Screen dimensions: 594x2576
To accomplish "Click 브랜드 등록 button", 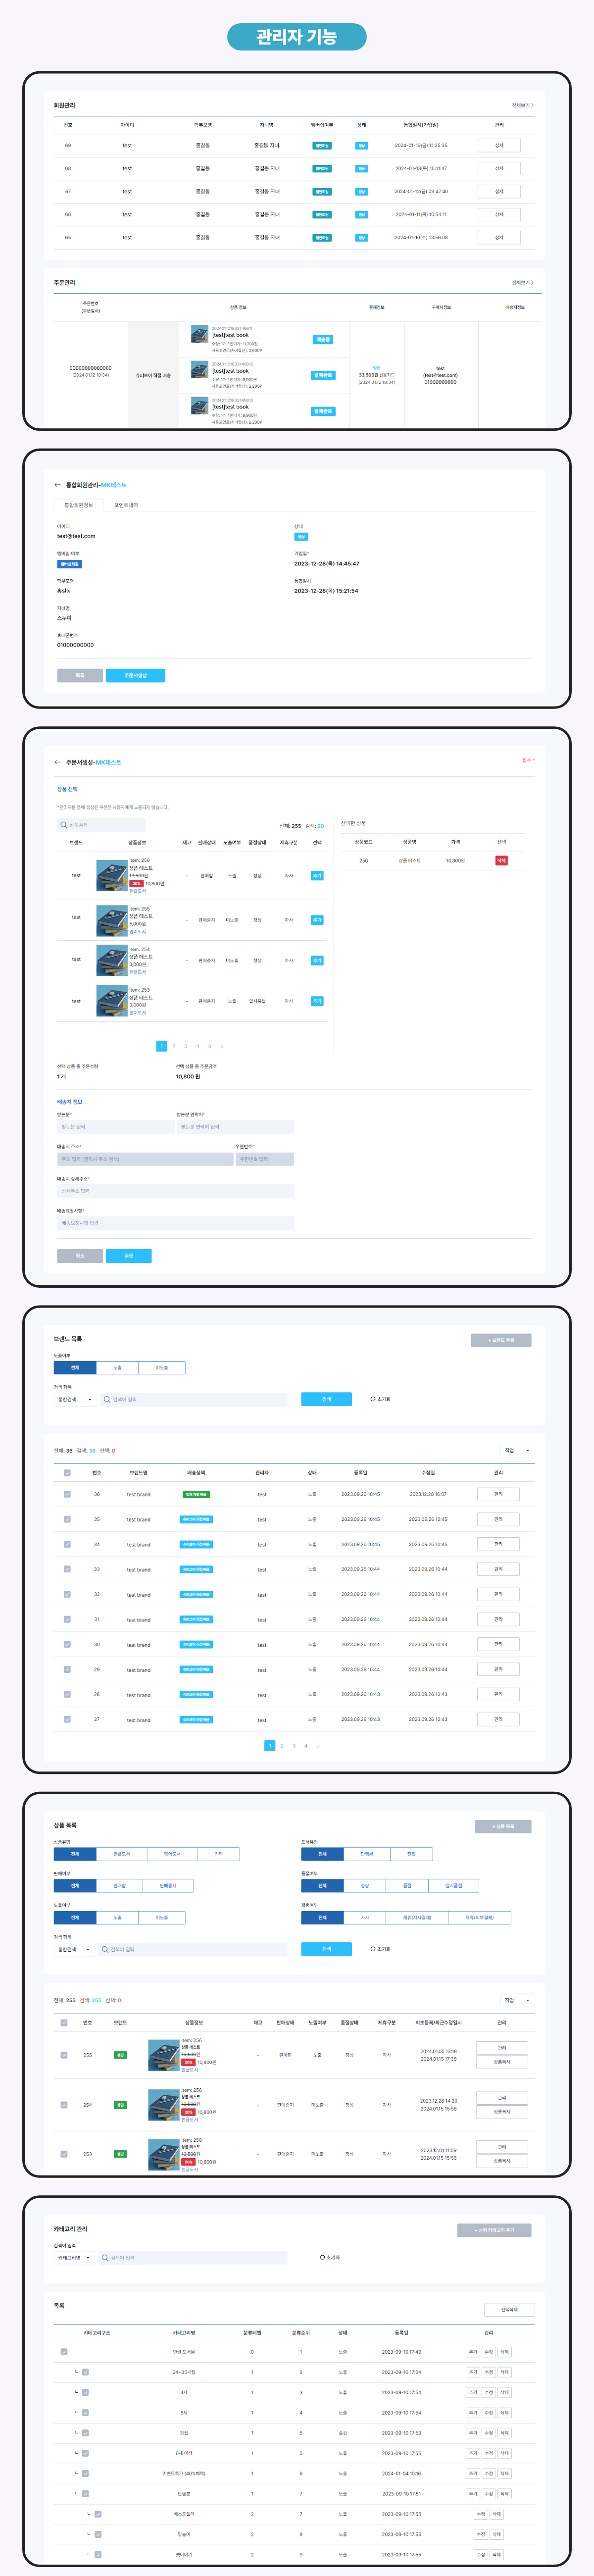I will pos(501,1340).
